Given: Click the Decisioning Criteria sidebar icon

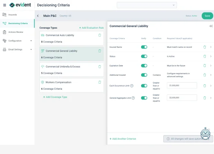Looking at the screenshot, I should [5, 23].
